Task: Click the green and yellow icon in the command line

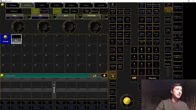Action: click(x=95, y=75)
